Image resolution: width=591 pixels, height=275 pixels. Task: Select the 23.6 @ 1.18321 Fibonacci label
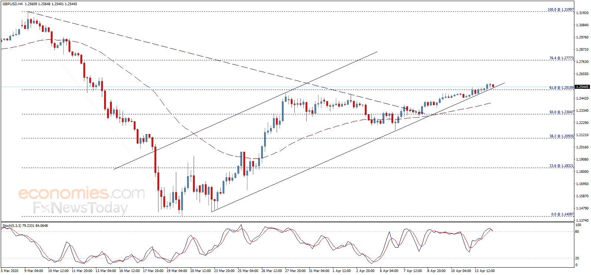point(561,166)
